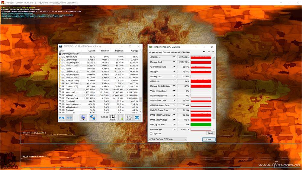Click the HWiNFO vertical scrollbar thumb

tap(141, 100)
